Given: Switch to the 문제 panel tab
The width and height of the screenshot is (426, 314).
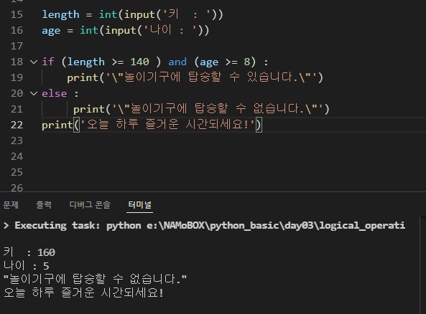Looking at the screenshot, I should (11, 205).
